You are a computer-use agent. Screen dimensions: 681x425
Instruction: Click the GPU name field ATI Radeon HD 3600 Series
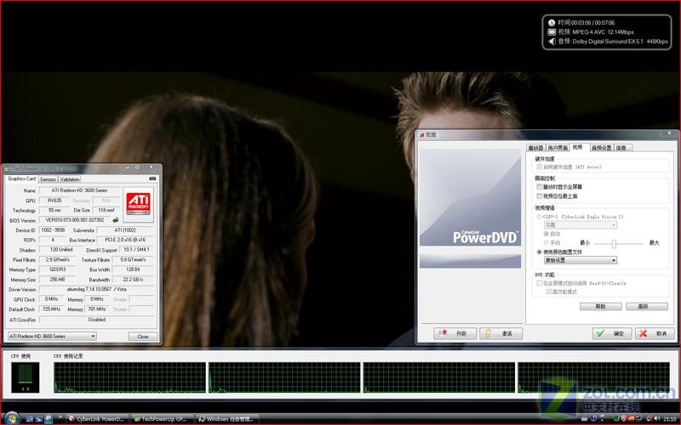[79, 190]
